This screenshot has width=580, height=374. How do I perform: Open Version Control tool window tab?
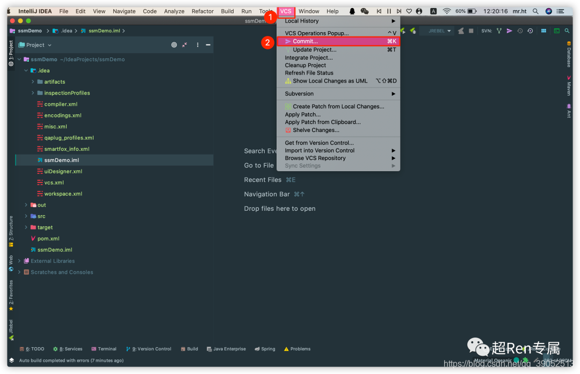click(149, 349)
